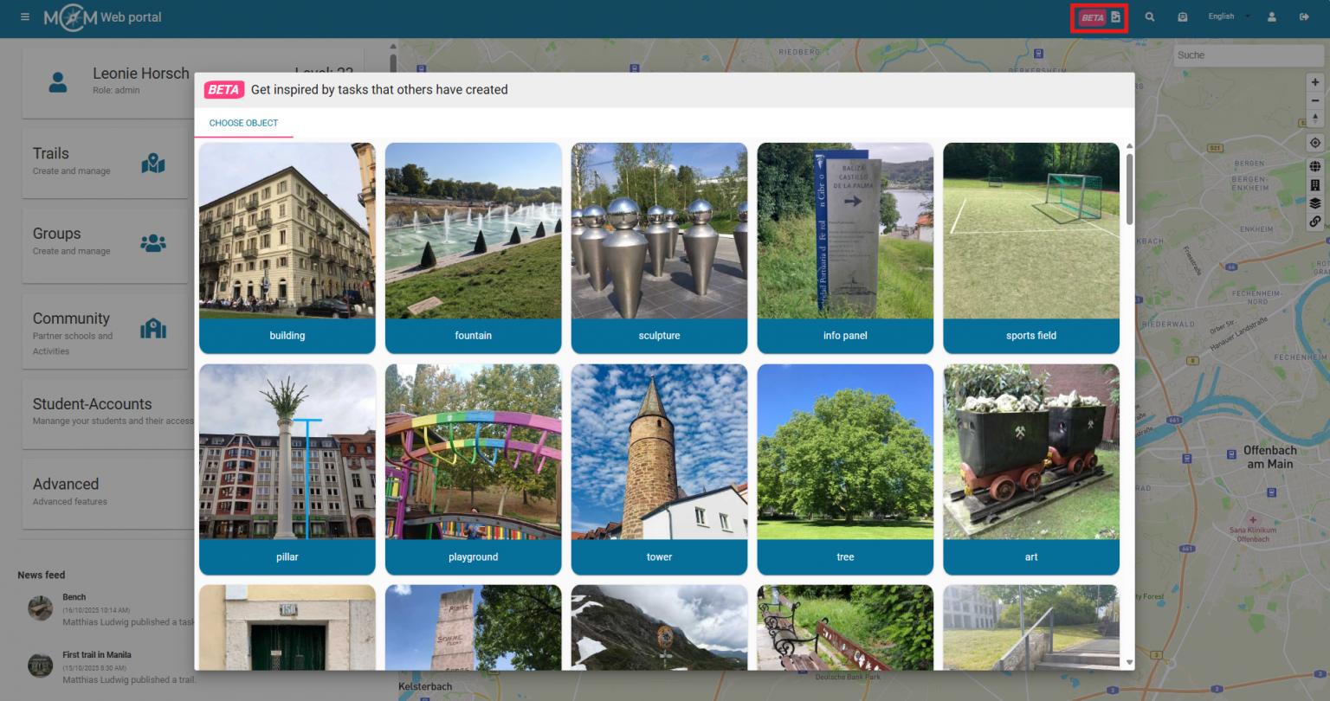Image resolution: width=1330 pixels, height=701 pixels.
Task: Open Trails from the left sidebar
Action: [x=104, y=161]
